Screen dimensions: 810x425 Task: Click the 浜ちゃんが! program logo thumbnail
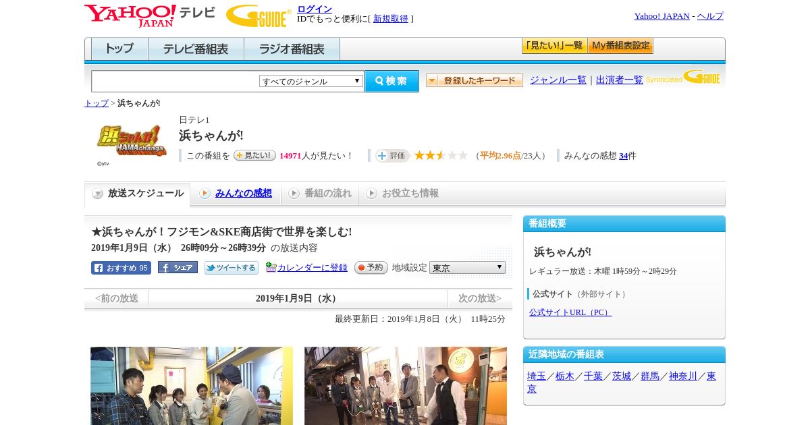click(132, 141)
